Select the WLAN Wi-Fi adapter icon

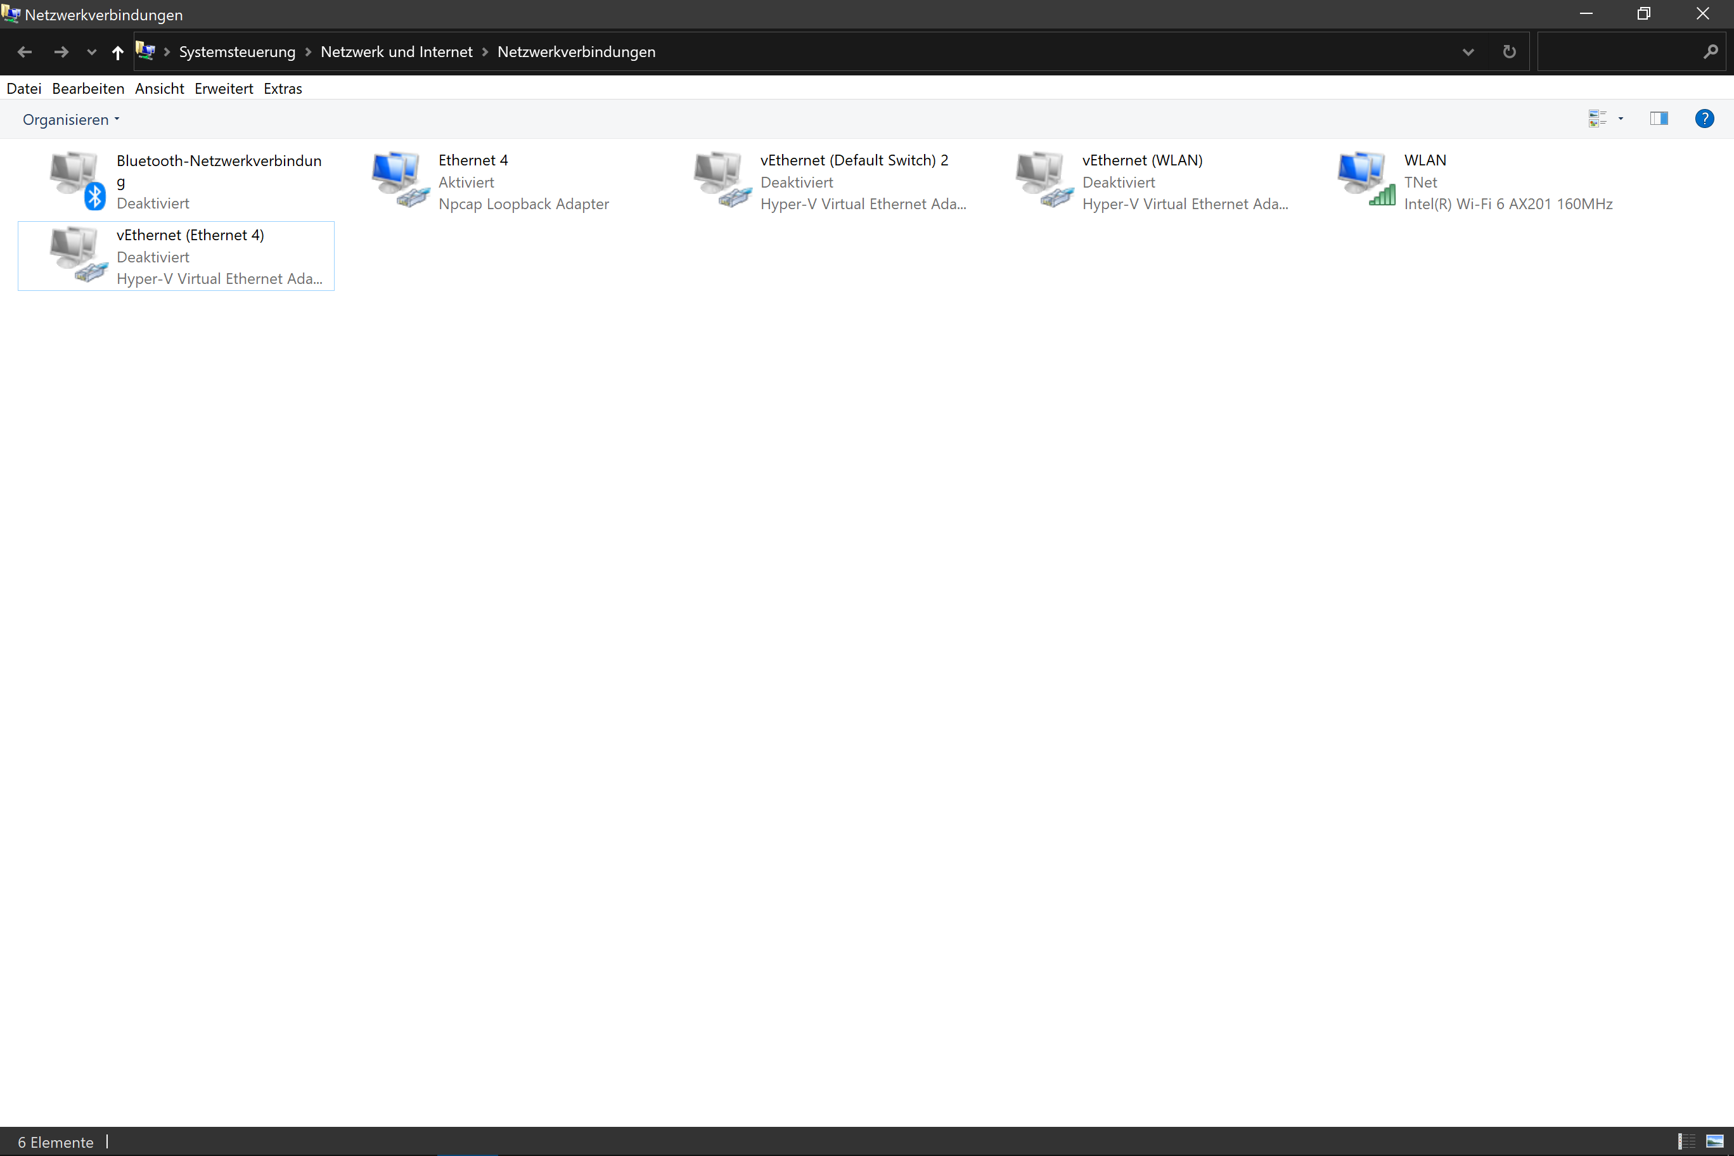pyautogui.click(x=1365, y=179)
